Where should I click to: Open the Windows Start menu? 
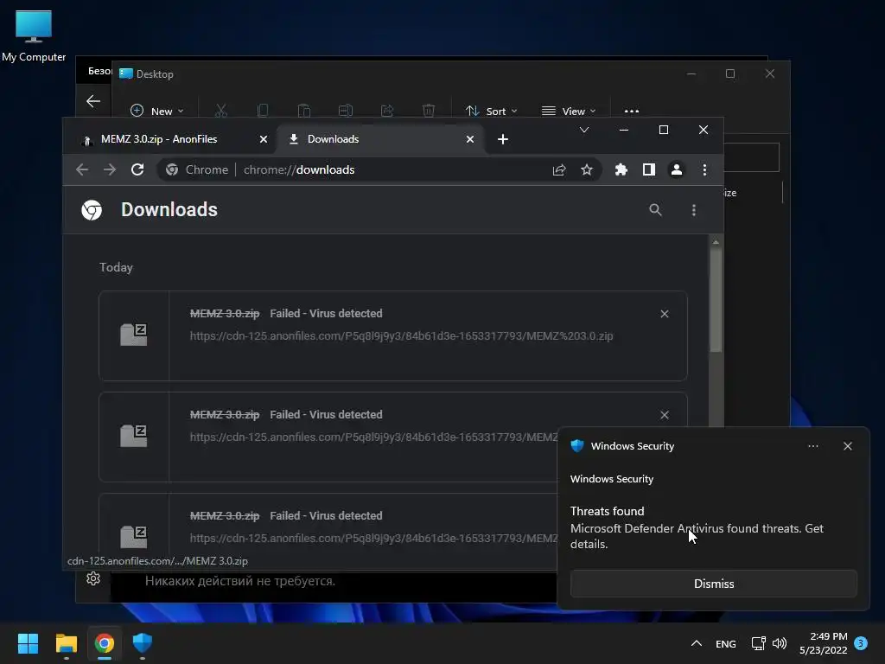(x=28, y=643)
